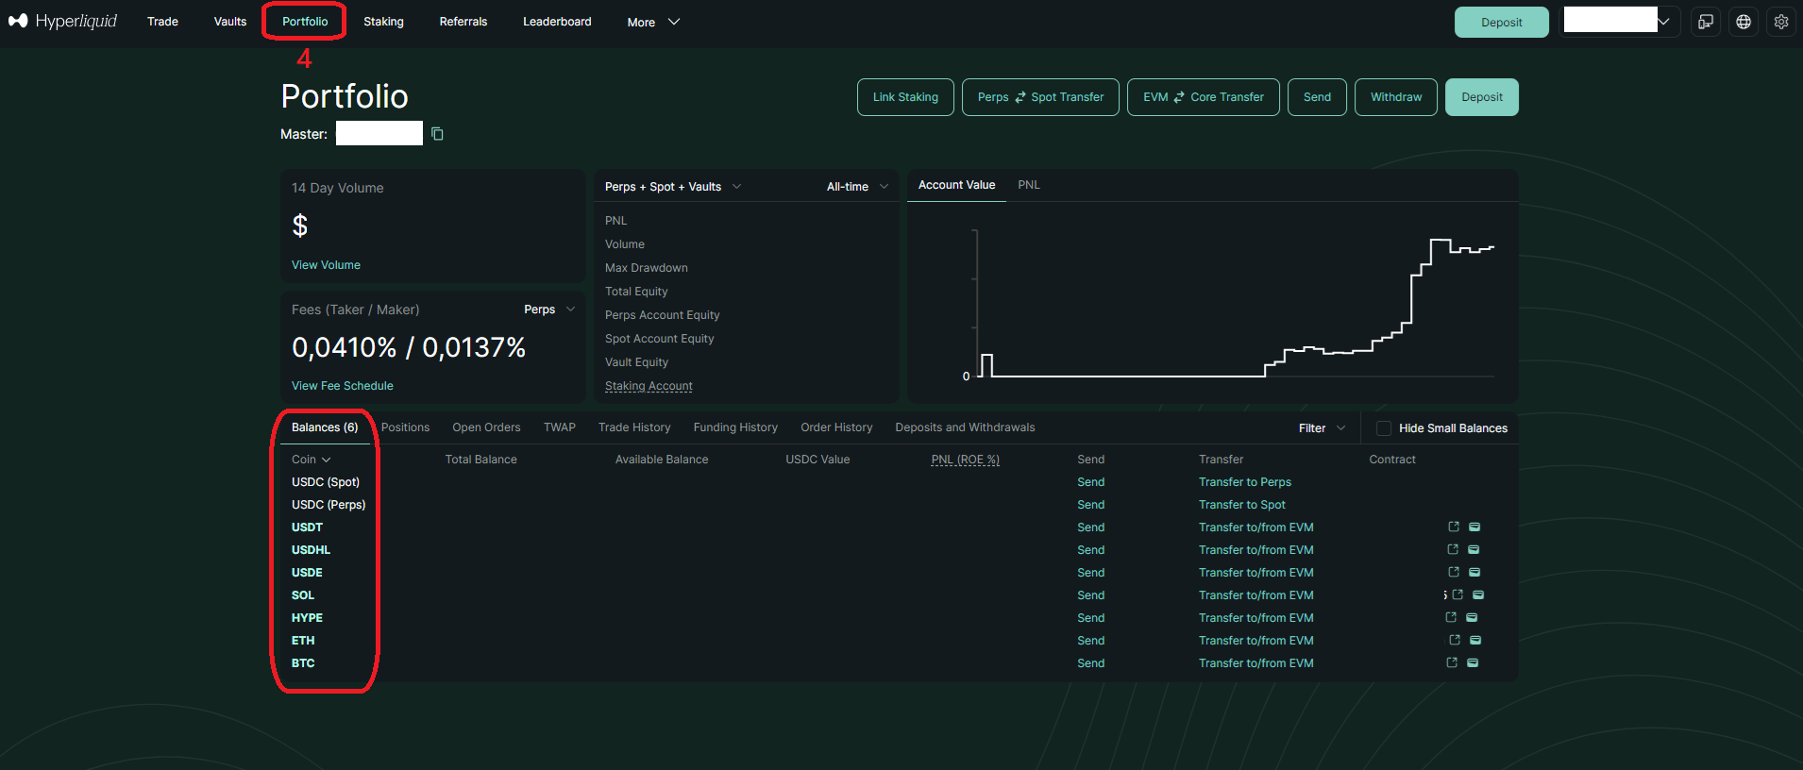The width and height of the screenshot is (1803, 770).
Task: Add SOL token to wallet icon
Action: click(x=1478, y=594)
